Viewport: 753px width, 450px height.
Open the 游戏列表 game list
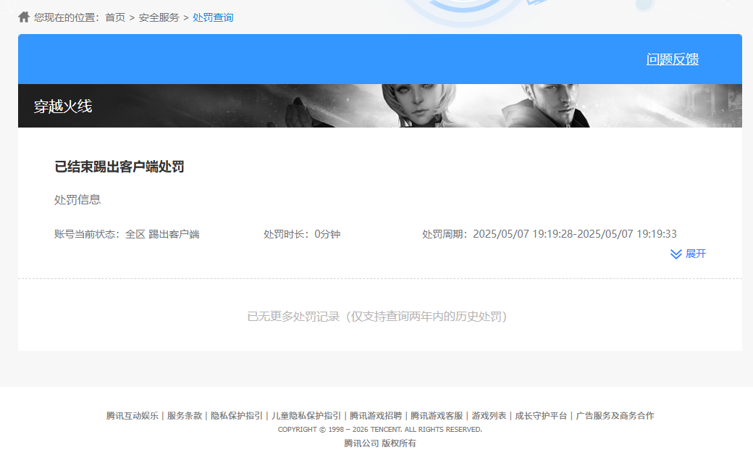point(488,415)
